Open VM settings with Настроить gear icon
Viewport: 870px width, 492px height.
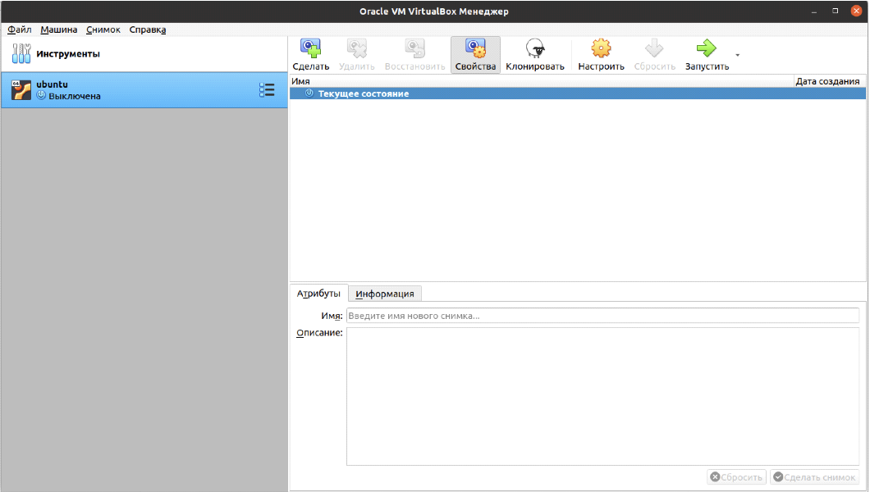point(601,48)
